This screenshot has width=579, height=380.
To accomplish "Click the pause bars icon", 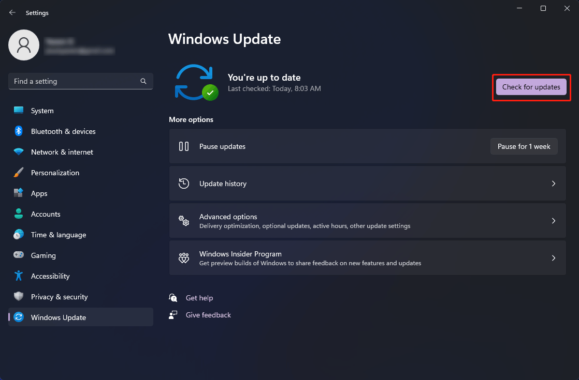I will tap(184, 146).
